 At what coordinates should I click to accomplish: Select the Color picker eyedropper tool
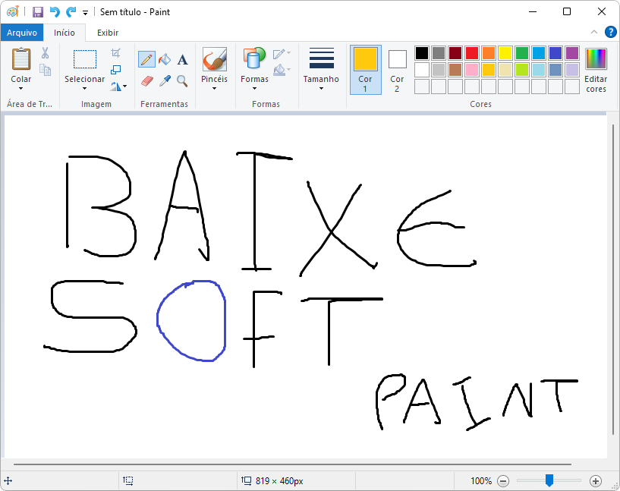coord(165,81)
